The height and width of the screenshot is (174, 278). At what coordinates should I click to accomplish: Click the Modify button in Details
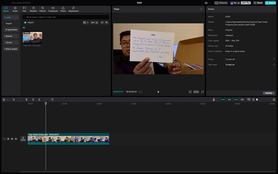pyautogui.click(x=269, y=93)
